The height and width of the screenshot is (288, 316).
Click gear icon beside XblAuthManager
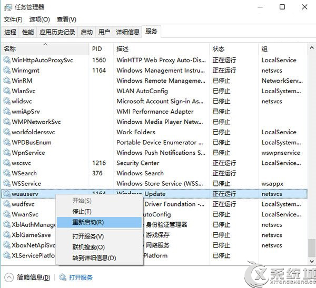click(7, 224)
